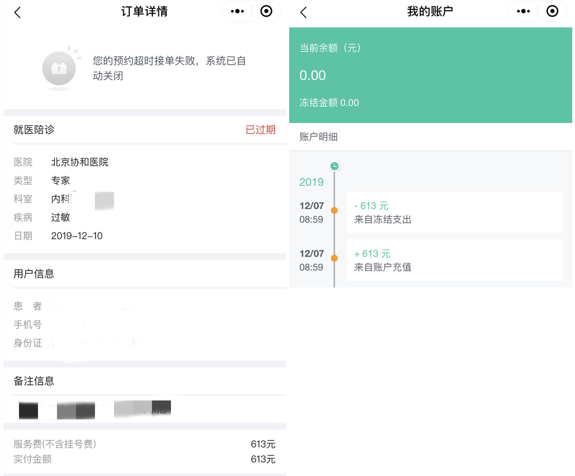Switch to the 账户明细 section
575x476 pixels.
318,137
